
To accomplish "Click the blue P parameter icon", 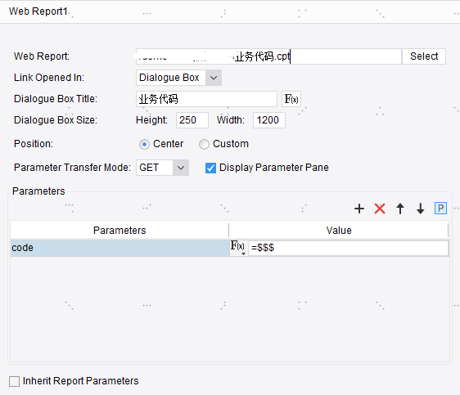I will click(x=440, y=209).
